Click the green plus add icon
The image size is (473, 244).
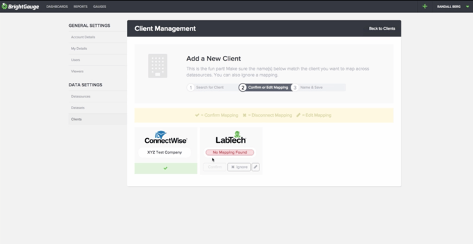tap(425, 6)
